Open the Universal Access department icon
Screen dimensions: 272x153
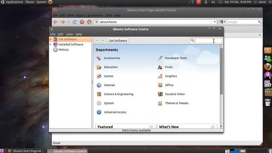99,112
